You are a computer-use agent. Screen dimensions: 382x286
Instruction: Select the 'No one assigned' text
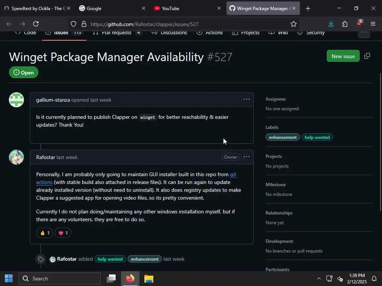[x=282, y=109]
